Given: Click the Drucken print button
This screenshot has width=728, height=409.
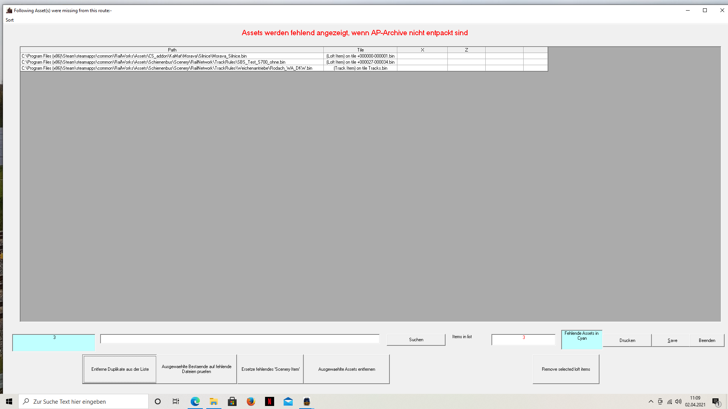Looking at the screenshot, I should (627, 340).
